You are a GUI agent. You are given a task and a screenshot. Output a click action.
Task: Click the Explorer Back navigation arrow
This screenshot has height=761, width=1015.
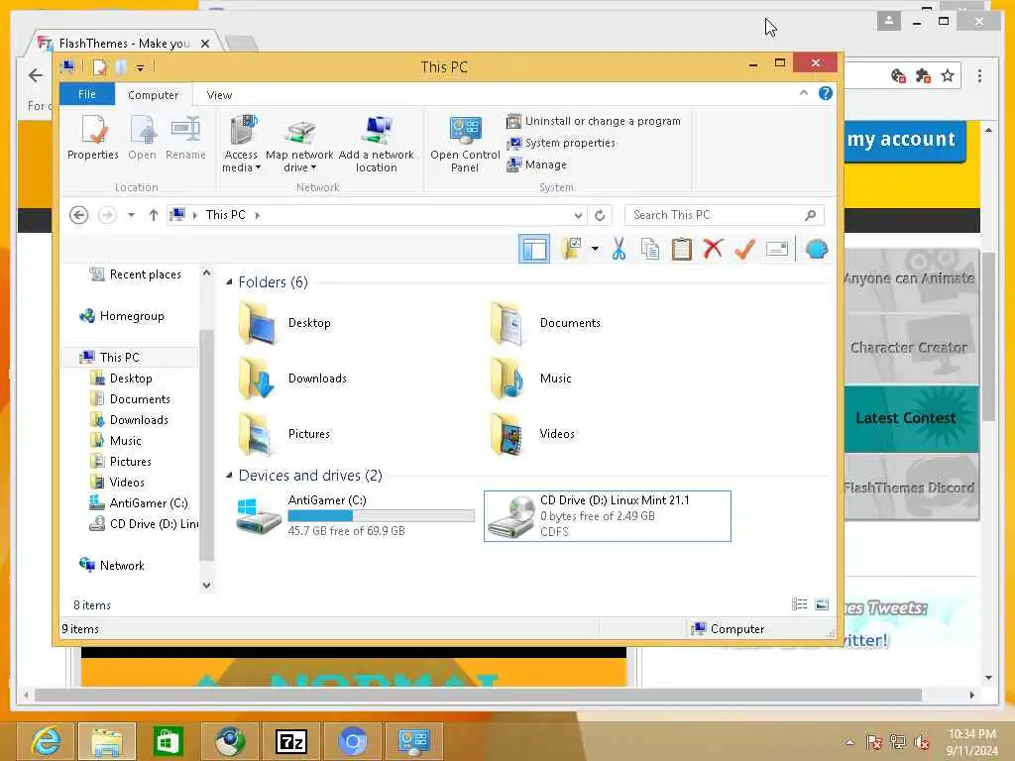79,215
